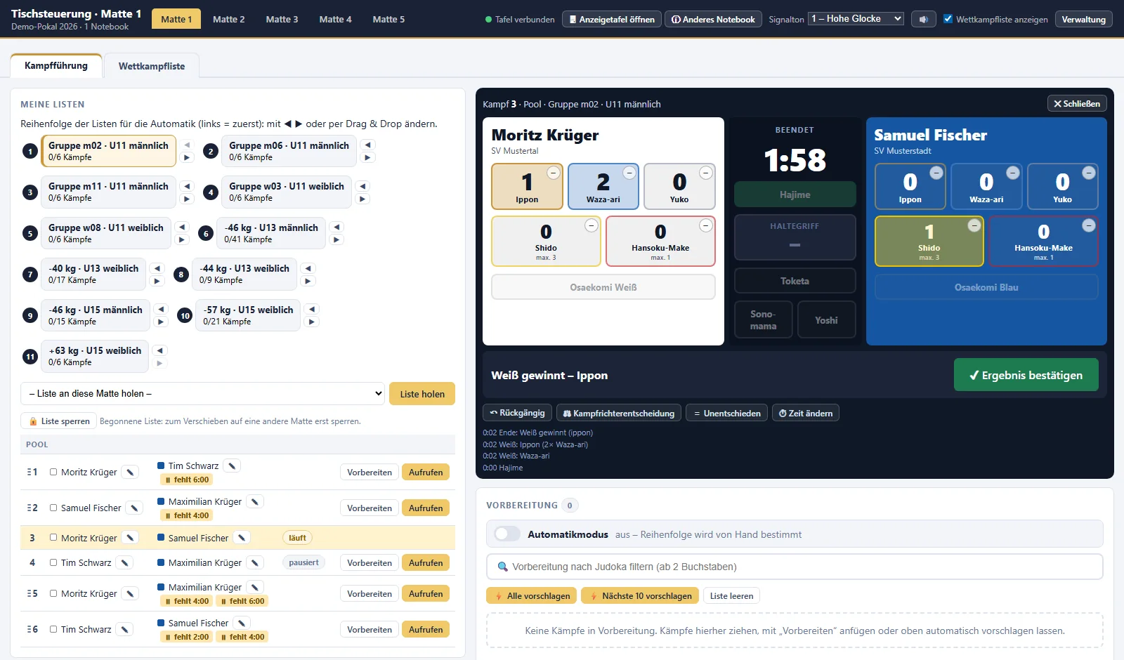Screen dimensions: 1124x660
Task: Go to the Matte 3 tab
Action: point(282,19)
